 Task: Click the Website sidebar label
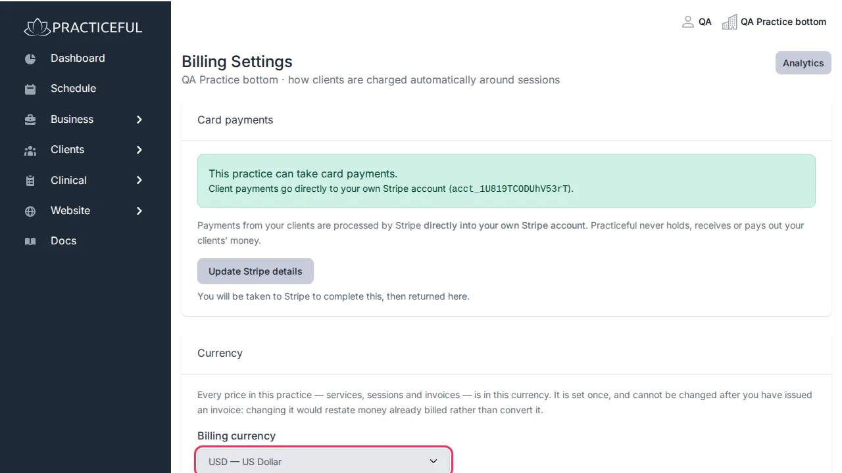[x=70, y=211]
